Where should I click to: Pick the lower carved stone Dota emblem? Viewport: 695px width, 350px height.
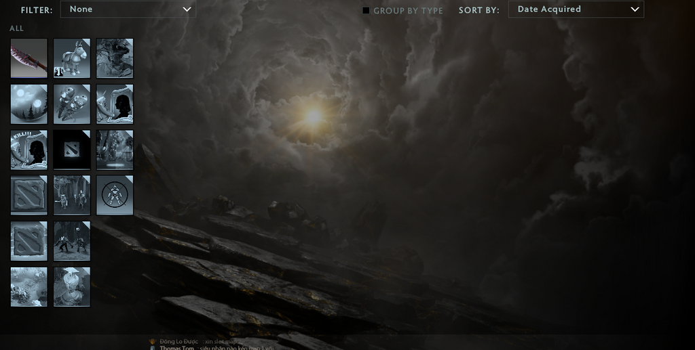(29, 241)
